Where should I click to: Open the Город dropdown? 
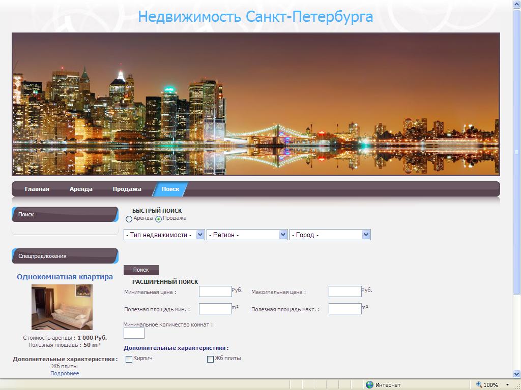point(330,235)
